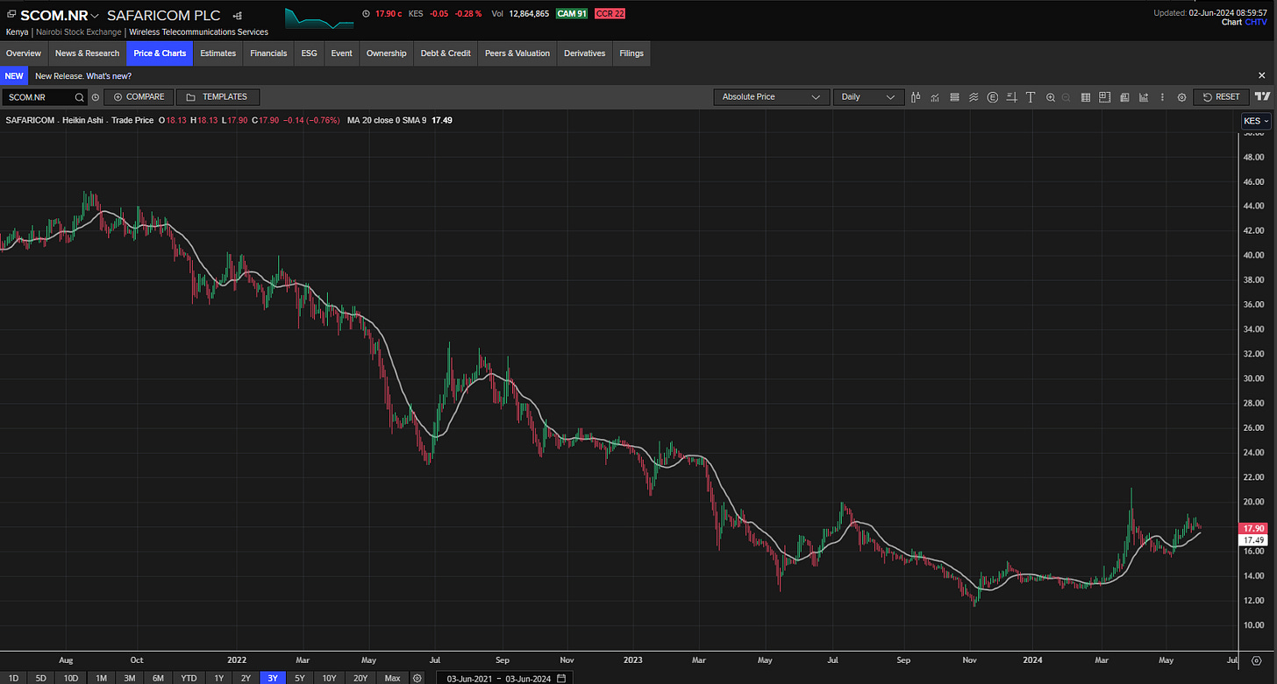Screen dimensions: 1277x684
Task: Click the window icon left of SCOM.NR title
Action: coord(11,16)
